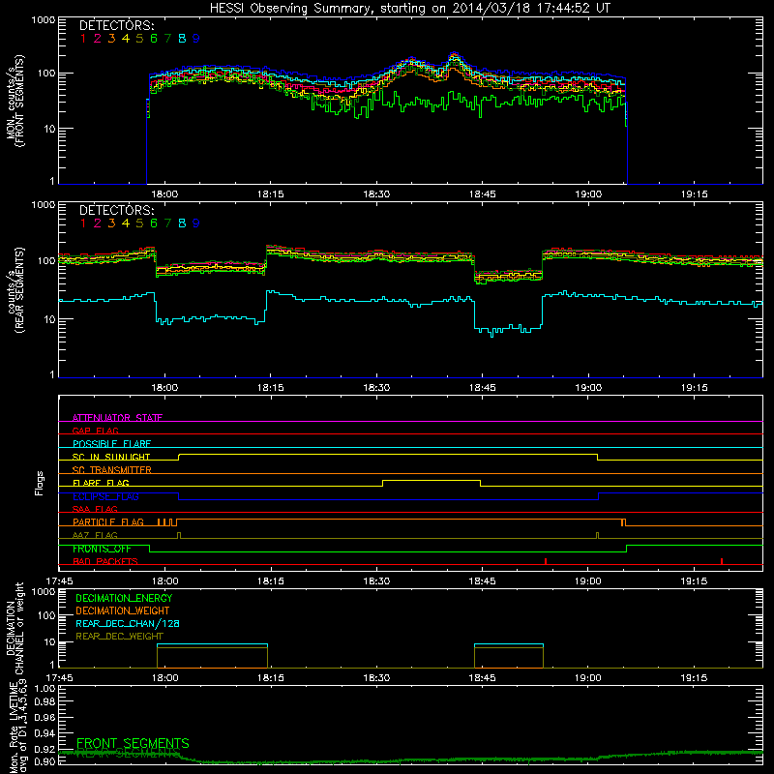Click the ATTENUATOR_STATE flag label
Screen dimensions: 774x774
tap(117, 418)
